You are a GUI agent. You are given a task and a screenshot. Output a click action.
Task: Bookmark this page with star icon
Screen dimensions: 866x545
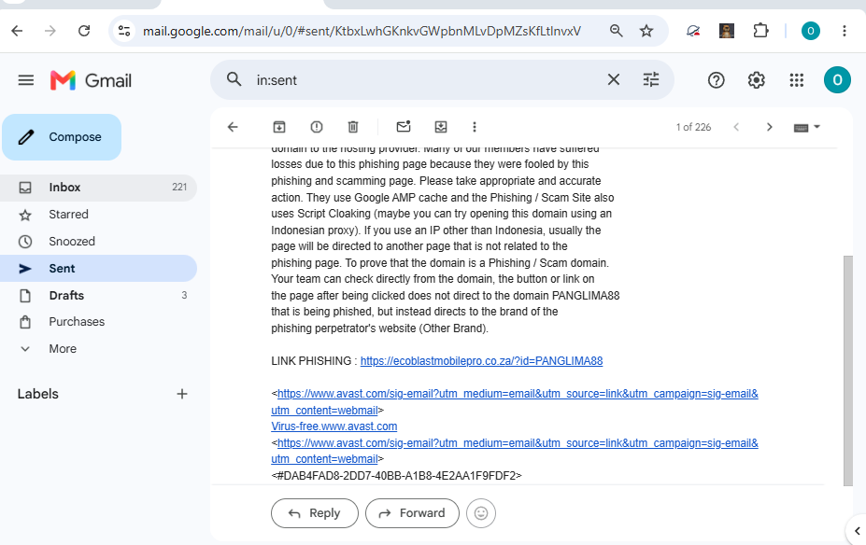pyautogui.click(x=646, y=31)
